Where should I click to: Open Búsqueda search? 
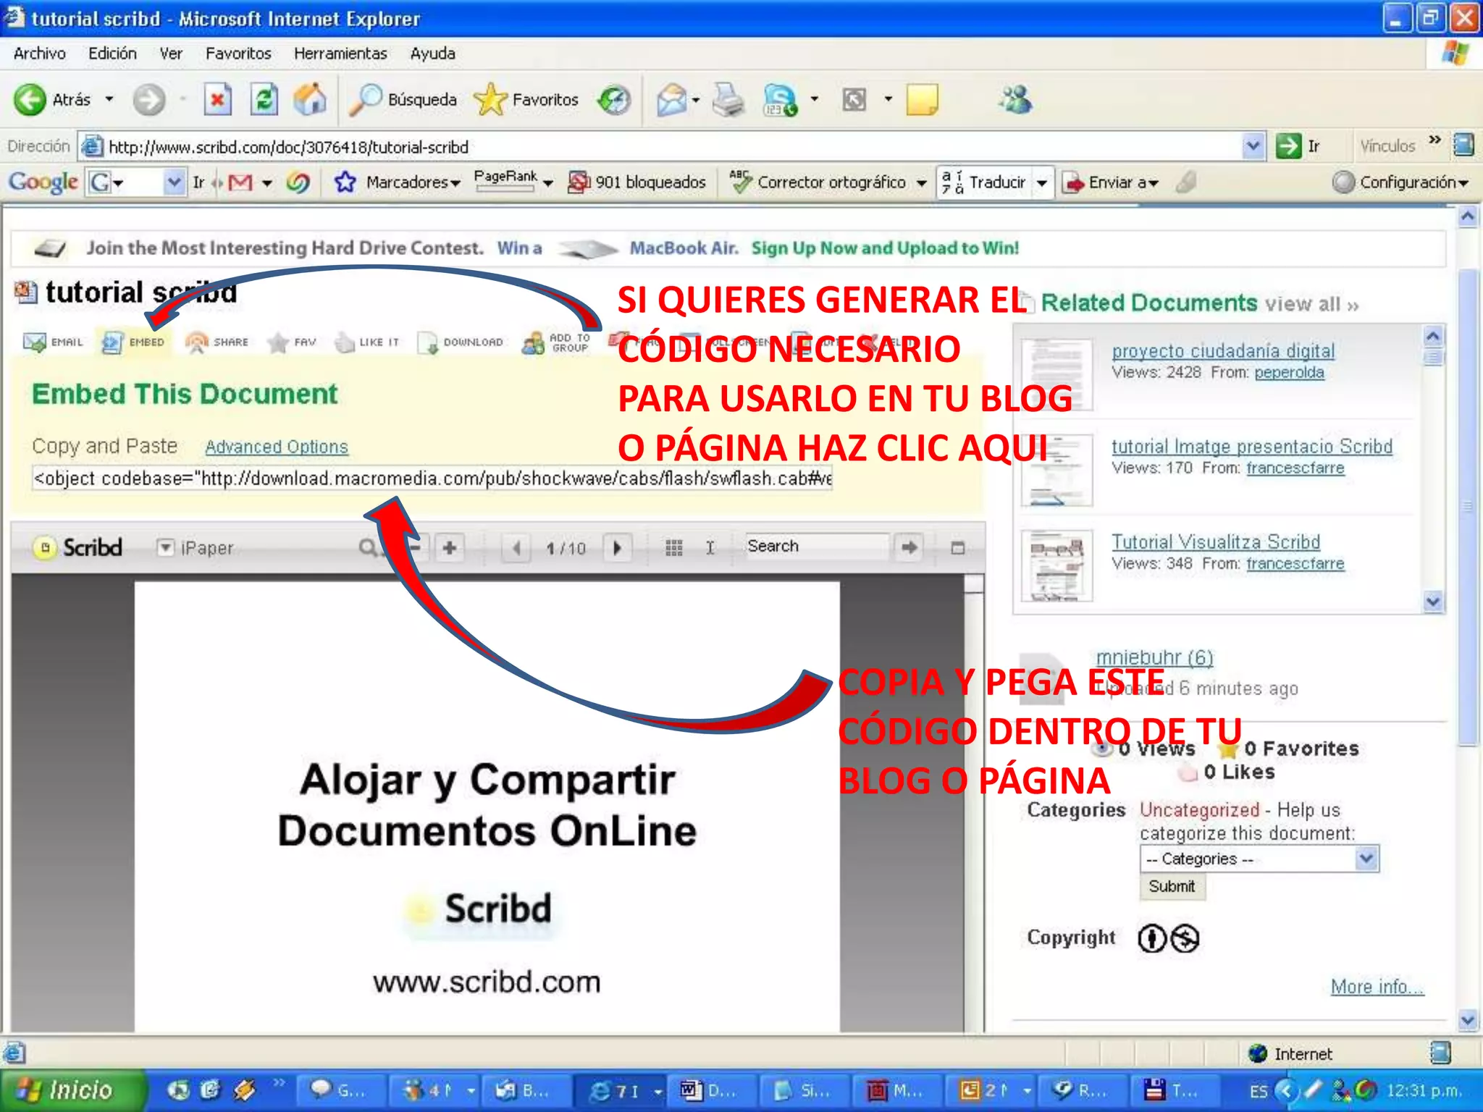[403, 99]
